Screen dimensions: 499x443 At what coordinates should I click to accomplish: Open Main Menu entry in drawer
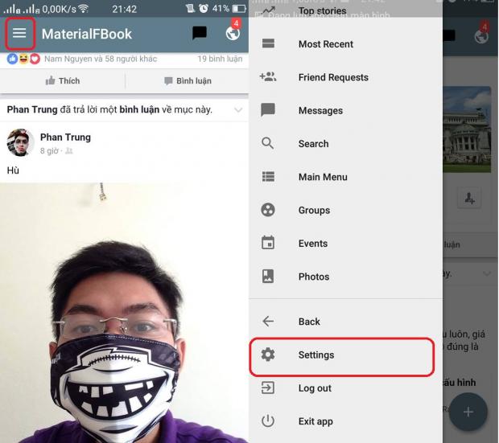click(x=322, y=177)
